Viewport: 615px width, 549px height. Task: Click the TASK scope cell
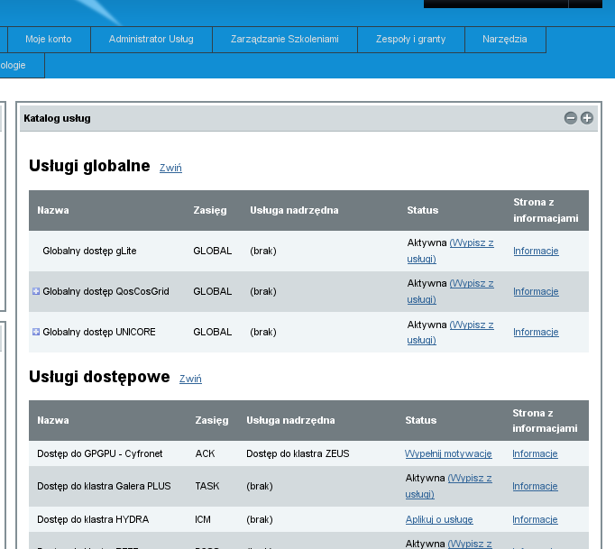point(207,486)
